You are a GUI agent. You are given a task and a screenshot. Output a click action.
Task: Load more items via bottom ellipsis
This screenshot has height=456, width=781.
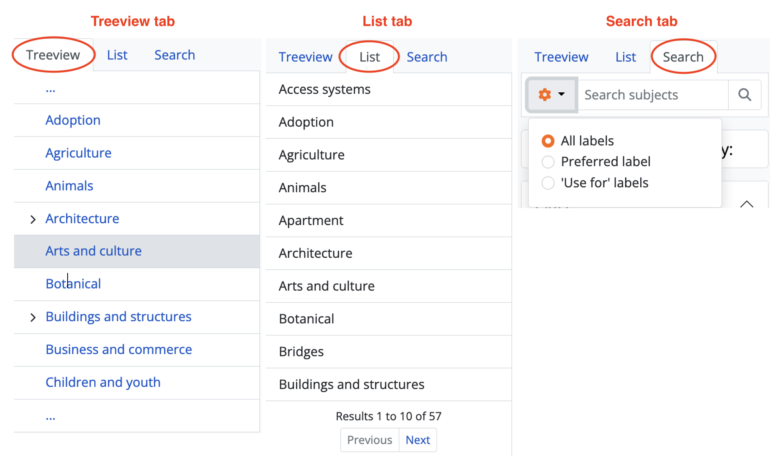pos(50,417)
